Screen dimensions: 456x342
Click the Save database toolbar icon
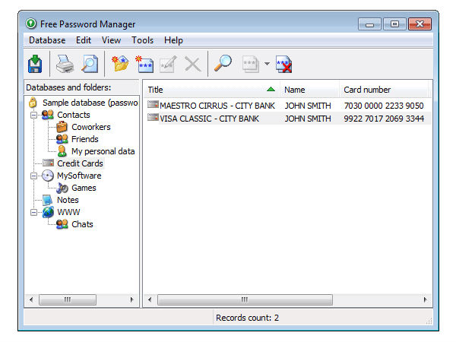point(34,64)
